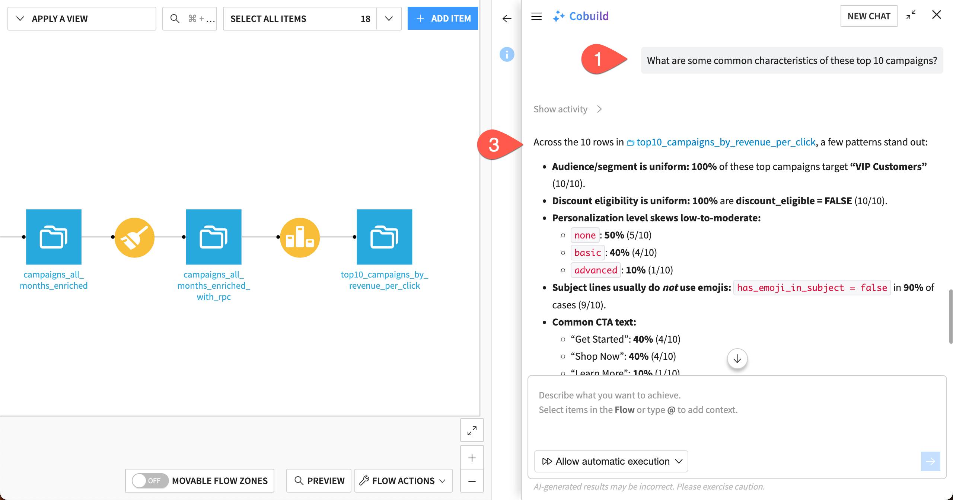This screenshot has width=953, height=500.
Task: Click 'Personalization level skews low-to-moderate' heading
Action: click(656, 218)
